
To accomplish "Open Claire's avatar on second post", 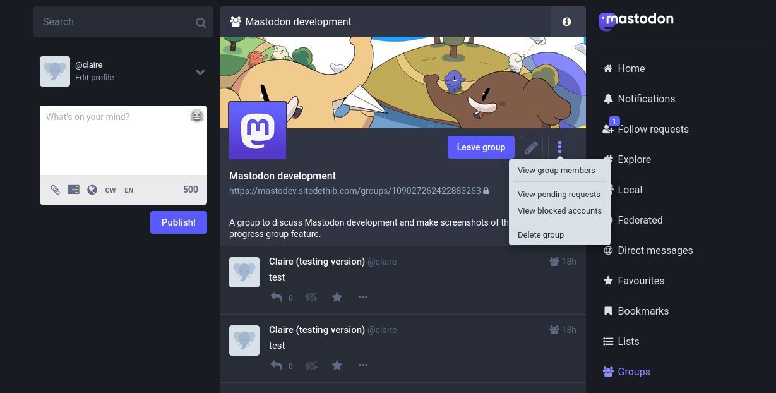I will (x=244, y=341).
